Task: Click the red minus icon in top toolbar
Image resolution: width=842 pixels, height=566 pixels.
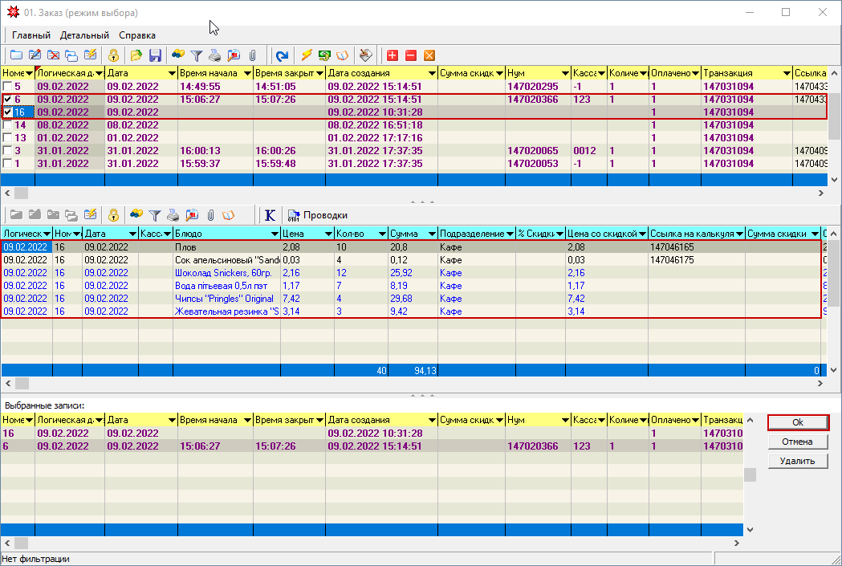Action: pos(411,55)
